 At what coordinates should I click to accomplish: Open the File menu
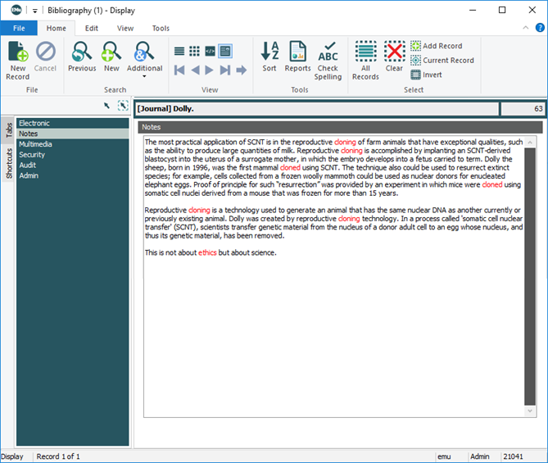[18, 28]
